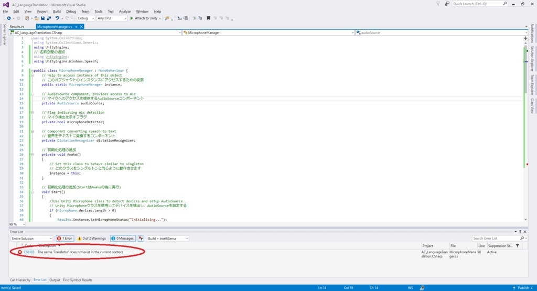Click the New Project toolbar icon
Screen dimensions: 537x291
(27, 18)
